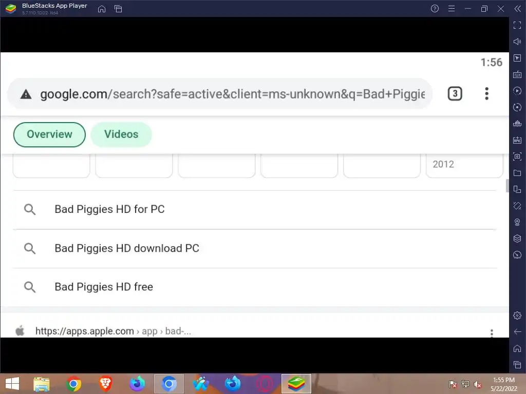Open the BlueStacks hamburger menu

[452, 9]
